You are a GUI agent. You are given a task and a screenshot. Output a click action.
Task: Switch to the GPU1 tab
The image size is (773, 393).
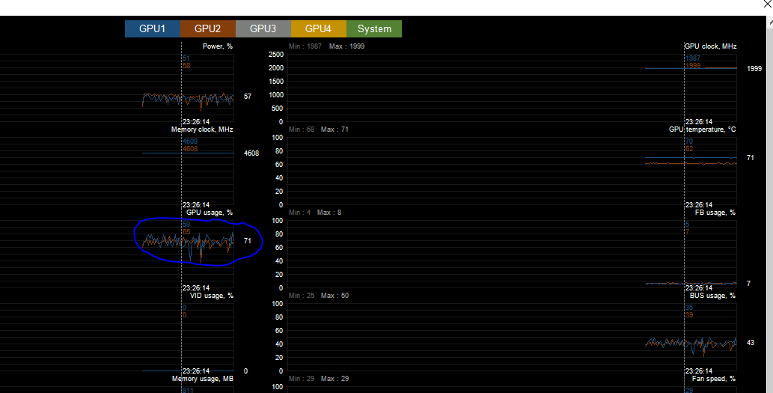pyautogui.click(x=153, y=28)
